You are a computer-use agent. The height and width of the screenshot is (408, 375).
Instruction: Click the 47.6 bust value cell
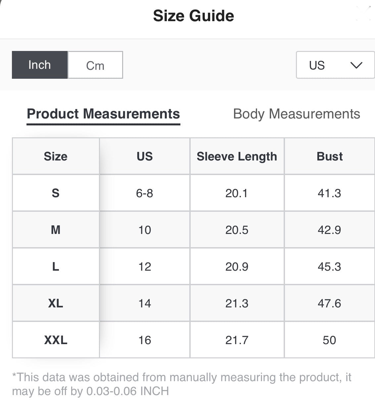[330, 303]
